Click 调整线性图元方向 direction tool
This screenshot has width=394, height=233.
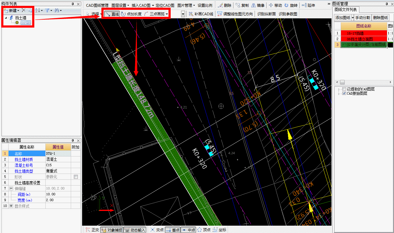point(235,14)
